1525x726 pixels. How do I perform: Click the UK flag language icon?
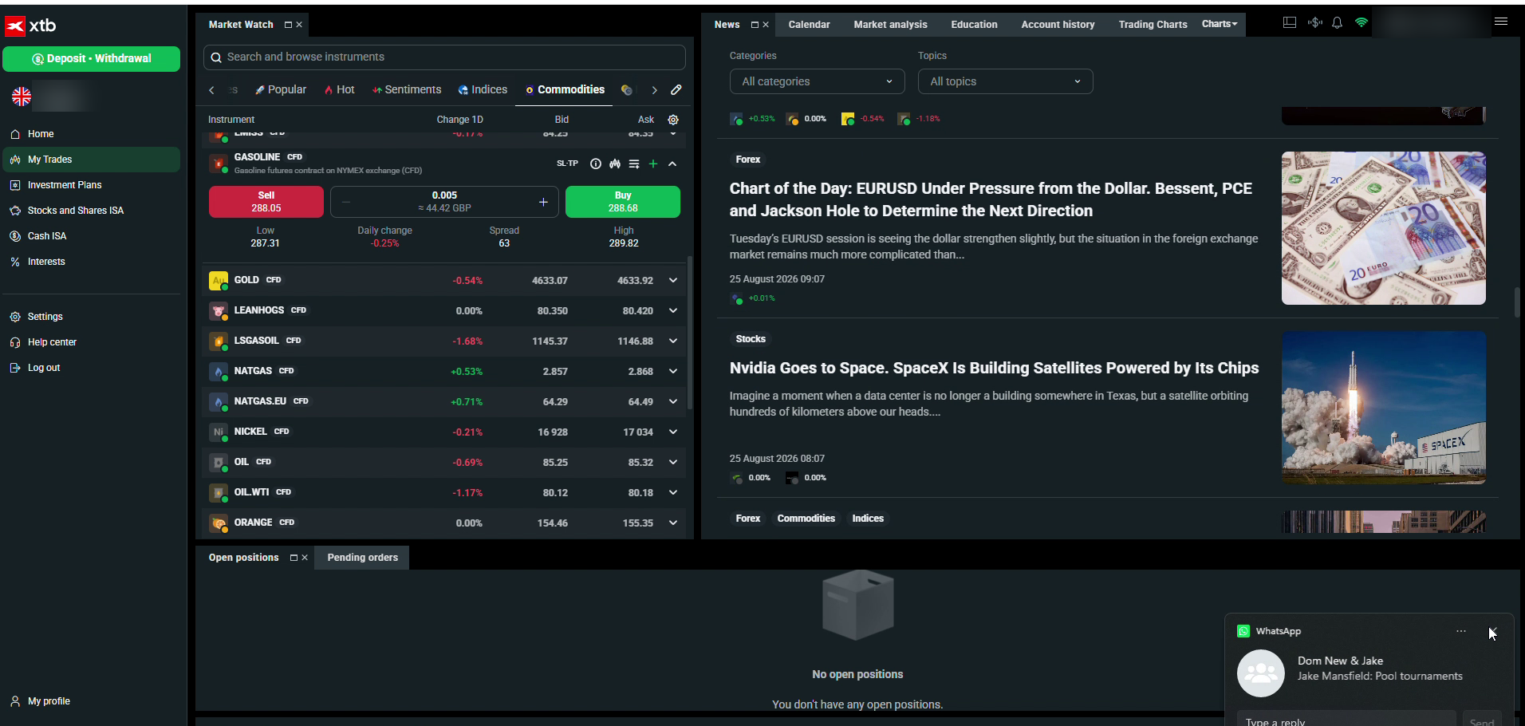coord(22,97)
